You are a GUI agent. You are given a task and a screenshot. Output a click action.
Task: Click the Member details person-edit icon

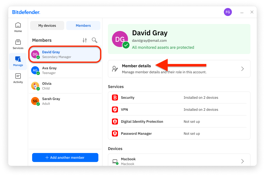pos(115,69)
